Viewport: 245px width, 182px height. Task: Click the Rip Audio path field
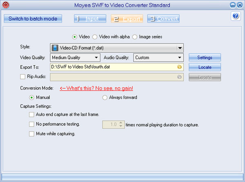117,77
